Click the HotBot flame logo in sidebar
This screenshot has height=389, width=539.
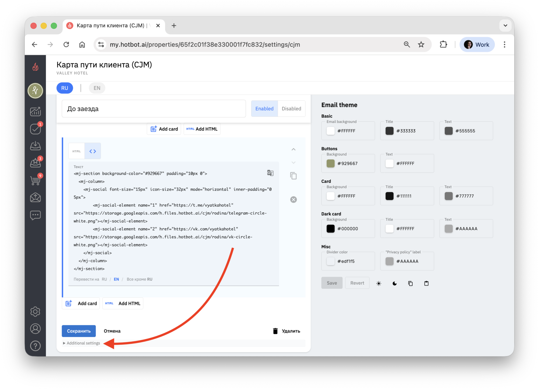35,67
